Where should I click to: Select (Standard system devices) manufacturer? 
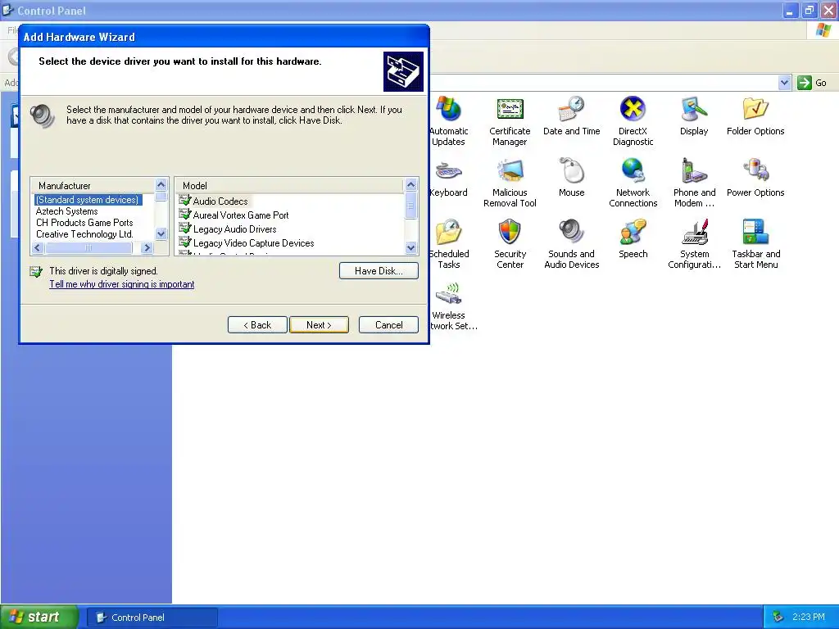pyautogui.click(x=88, y=200)
